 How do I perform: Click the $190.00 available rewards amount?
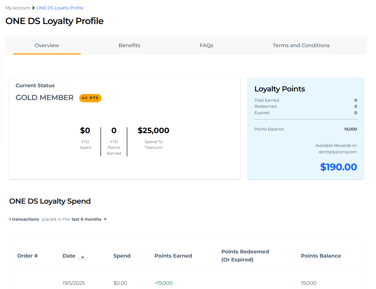[338, 167]
